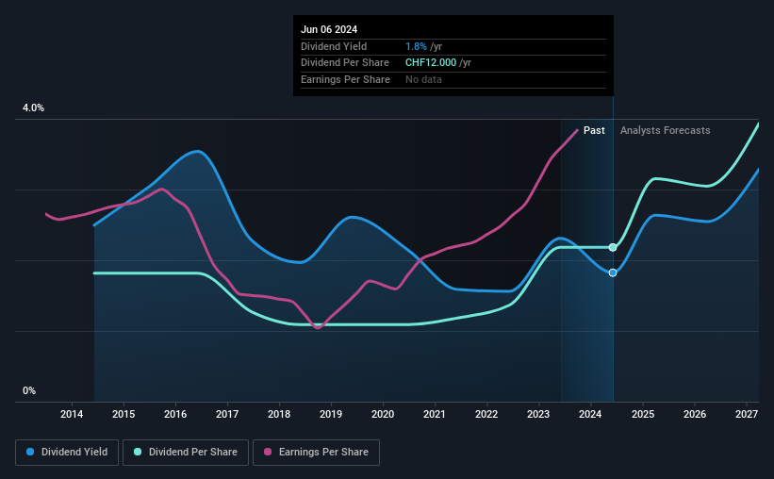The image size is (774, 479).
Task: Click the Jun 06 2024 tooltip date
Action: [329, 29]
